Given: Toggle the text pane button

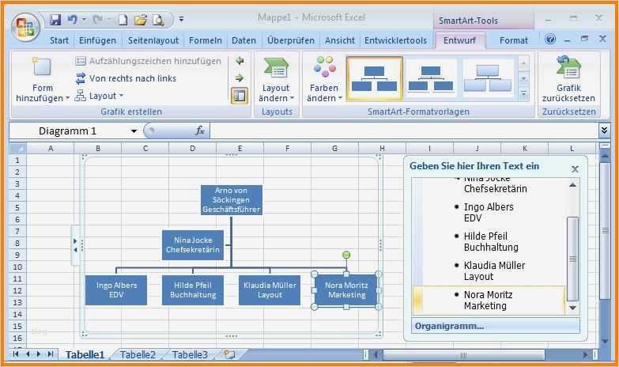Looking at the screenshot, I should (x=240, y=96).
